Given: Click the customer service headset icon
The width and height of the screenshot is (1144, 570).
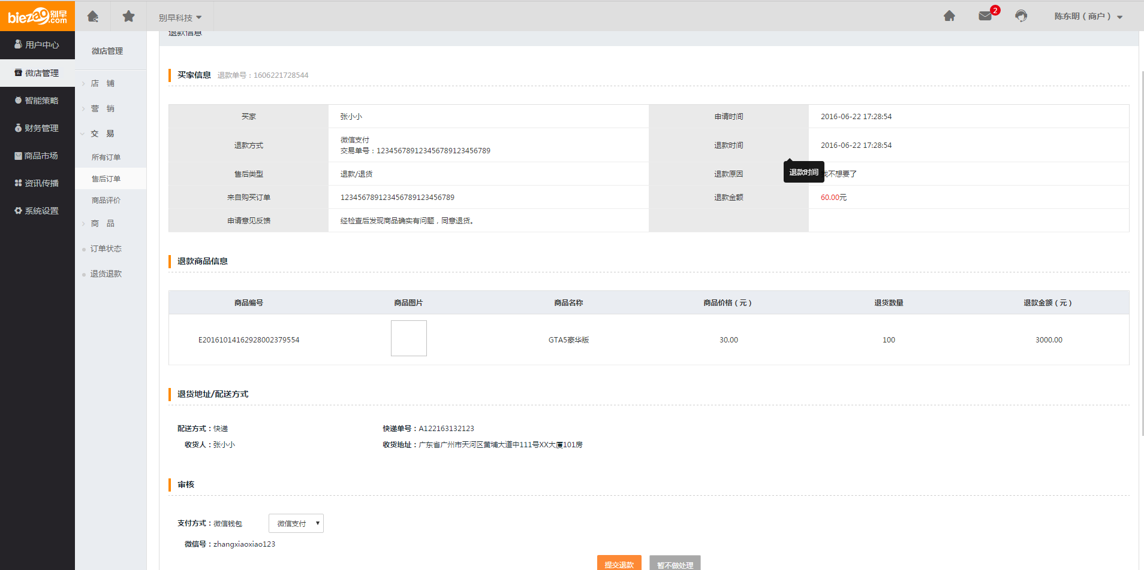Looking at the screenshot, I should point(1021,16).
